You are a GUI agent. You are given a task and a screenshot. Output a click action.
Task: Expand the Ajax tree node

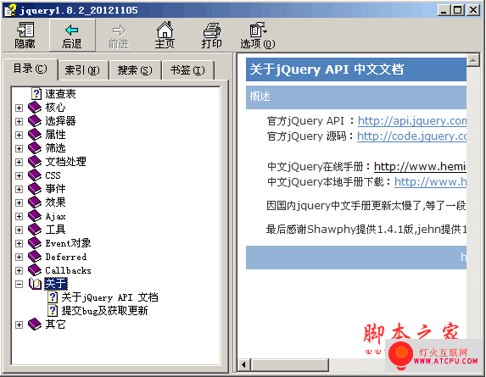[x=20, y=216]
